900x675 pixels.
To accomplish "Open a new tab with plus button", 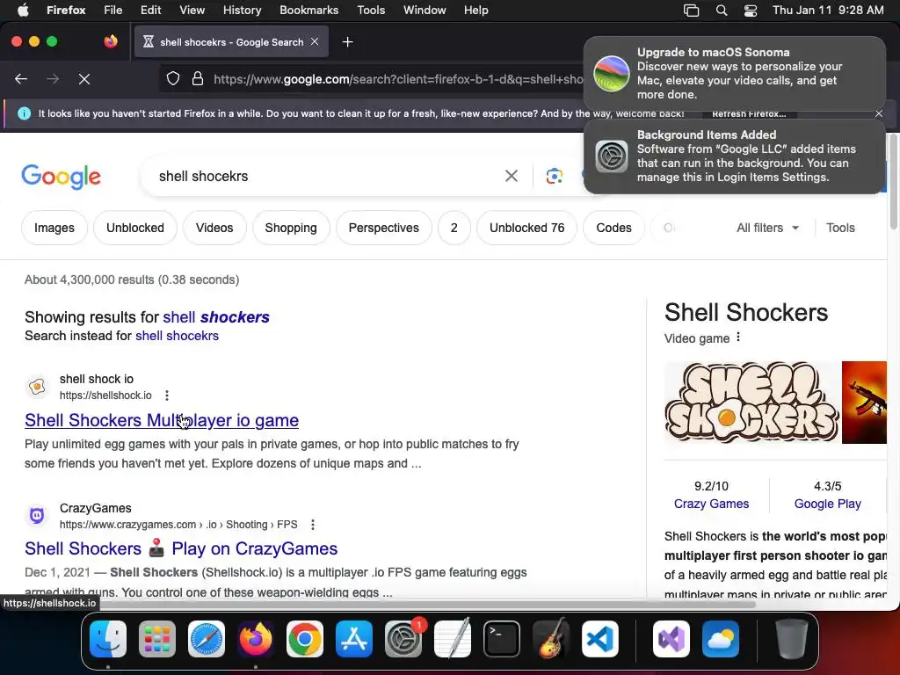I will (x=347, y=42).
